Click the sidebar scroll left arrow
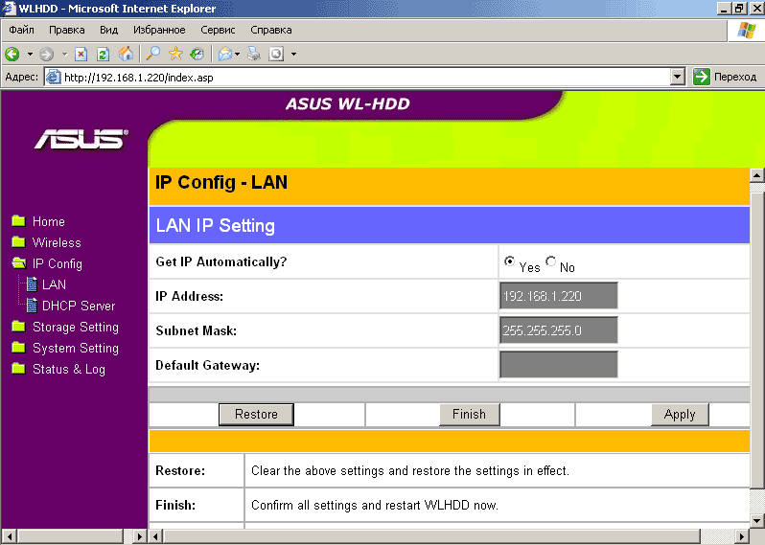The height and width of the screenshot is (545, 765). click(x=10, y=536)
